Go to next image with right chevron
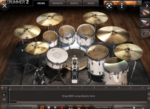Screen dimensions: 150x109 pos(147,6)
